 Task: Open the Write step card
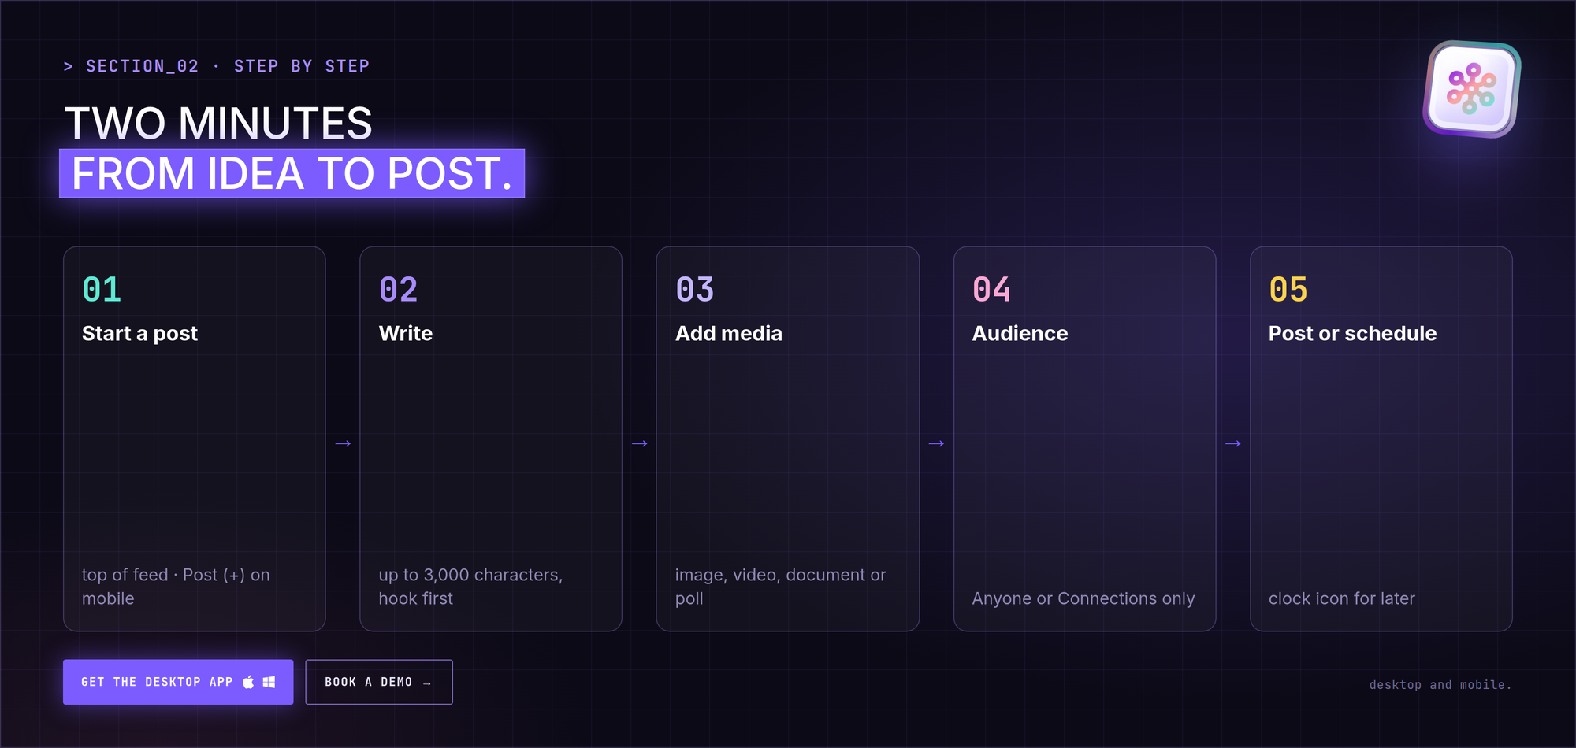(x=491, y=439)
